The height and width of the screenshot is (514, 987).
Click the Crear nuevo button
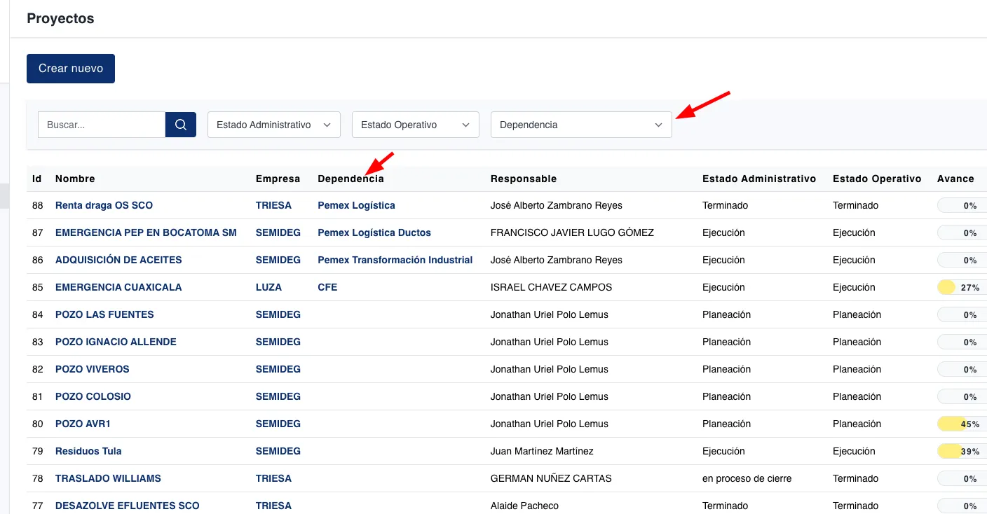coord(71,69)
